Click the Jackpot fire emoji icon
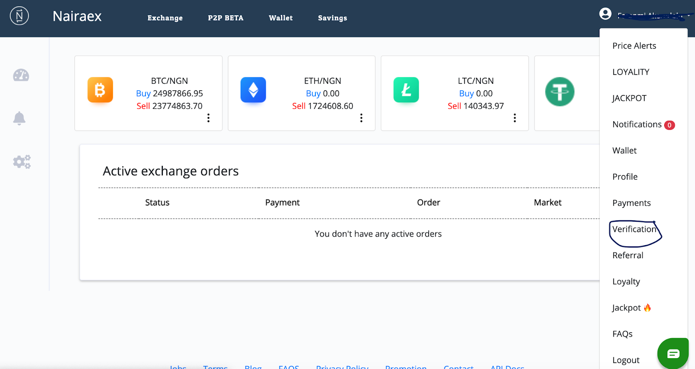Viewport: 695px width, 369px height. 647,308
